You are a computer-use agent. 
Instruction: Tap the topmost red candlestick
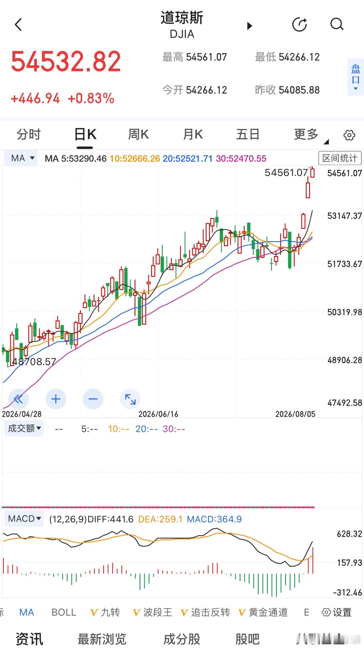point(312,173)
